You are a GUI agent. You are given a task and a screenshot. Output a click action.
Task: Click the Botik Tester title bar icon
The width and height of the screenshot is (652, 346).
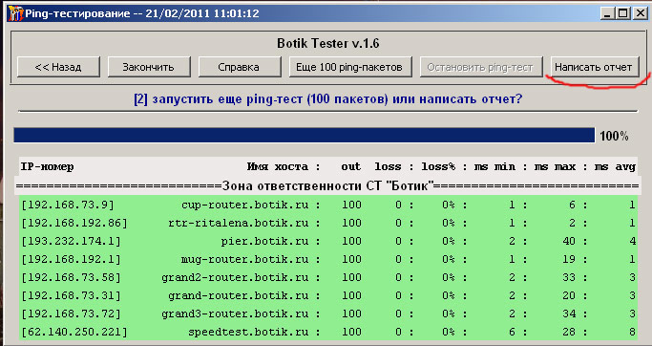(x=15, y=13)
